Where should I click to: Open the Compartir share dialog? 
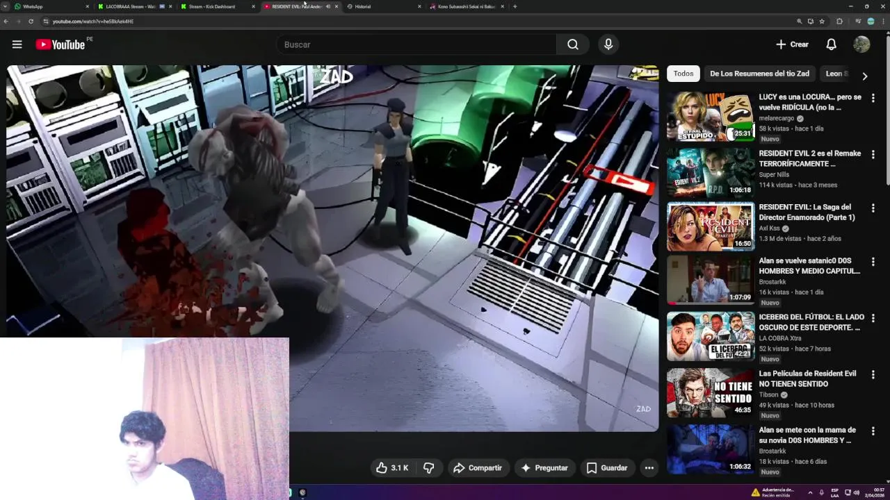coord(478,468)
